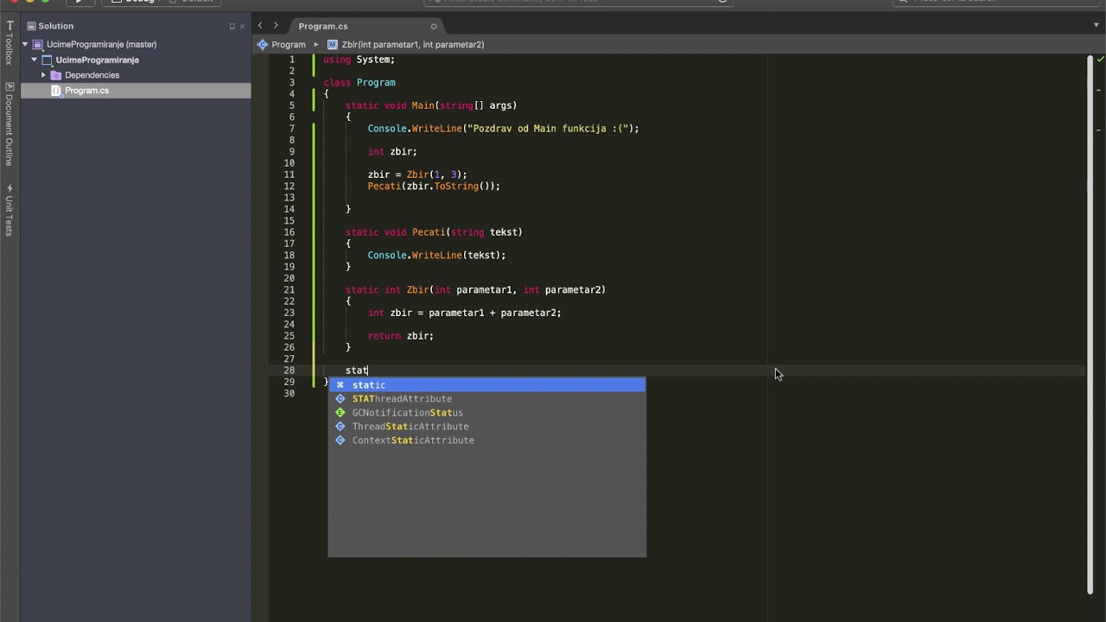
Task: Click the Dependencies folder icon
Action: (56, 75)
